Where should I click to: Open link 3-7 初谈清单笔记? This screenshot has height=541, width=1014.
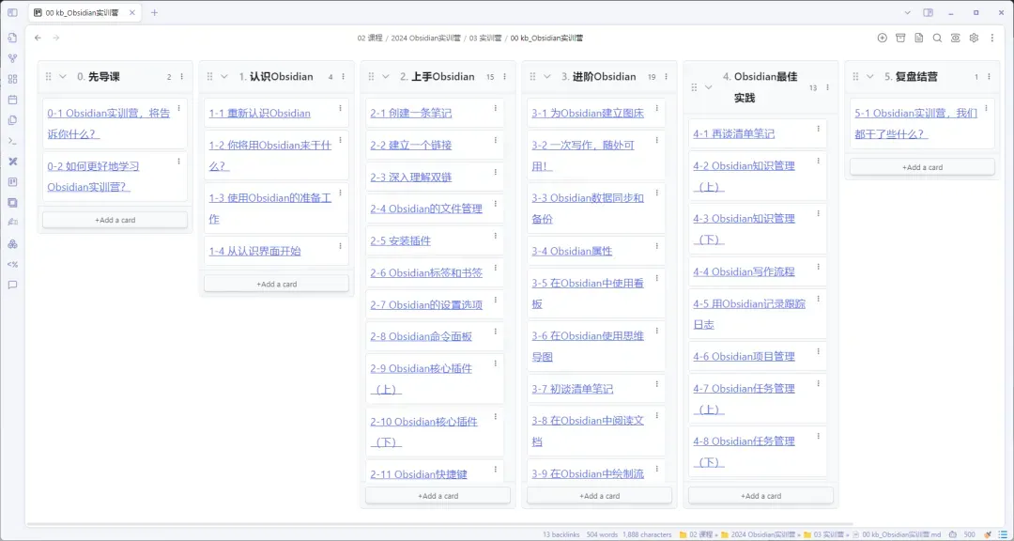[573, 389]
